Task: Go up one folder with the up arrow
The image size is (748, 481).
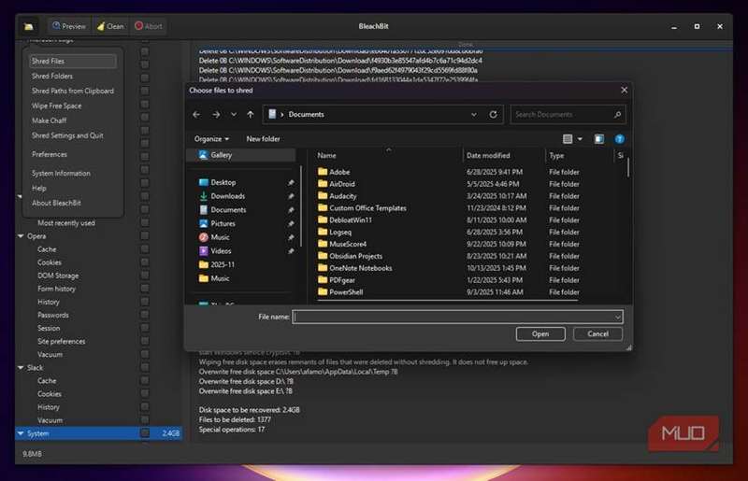Action: (251, 114)
